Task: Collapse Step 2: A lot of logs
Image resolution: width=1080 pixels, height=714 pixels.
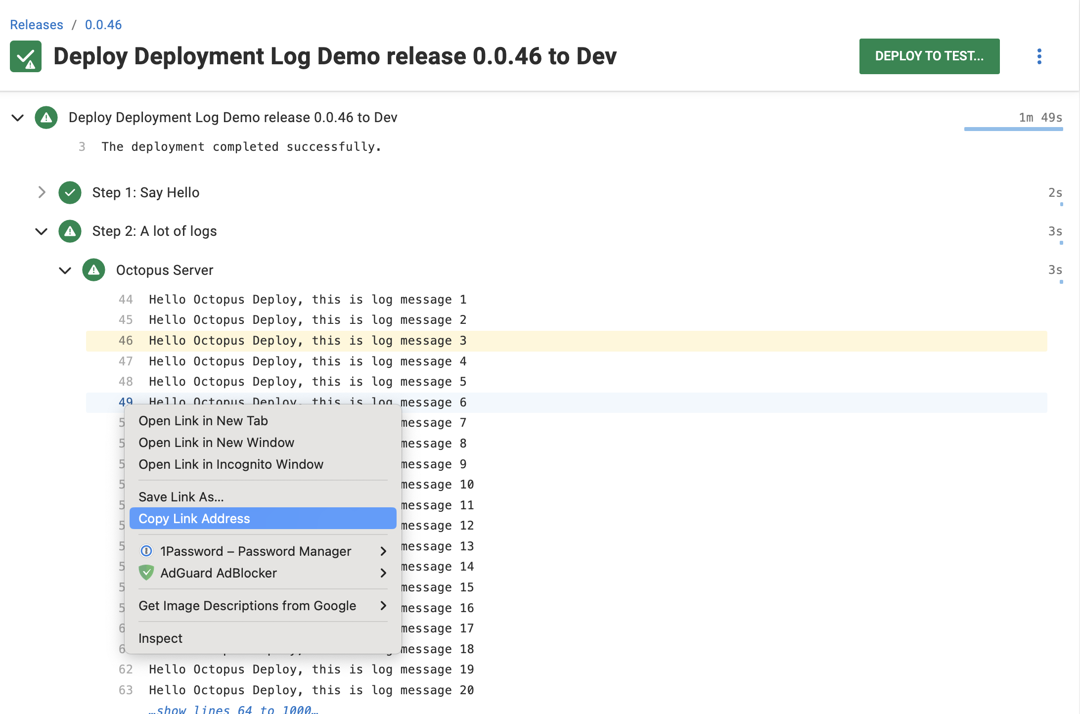Action: click(42, 231)
